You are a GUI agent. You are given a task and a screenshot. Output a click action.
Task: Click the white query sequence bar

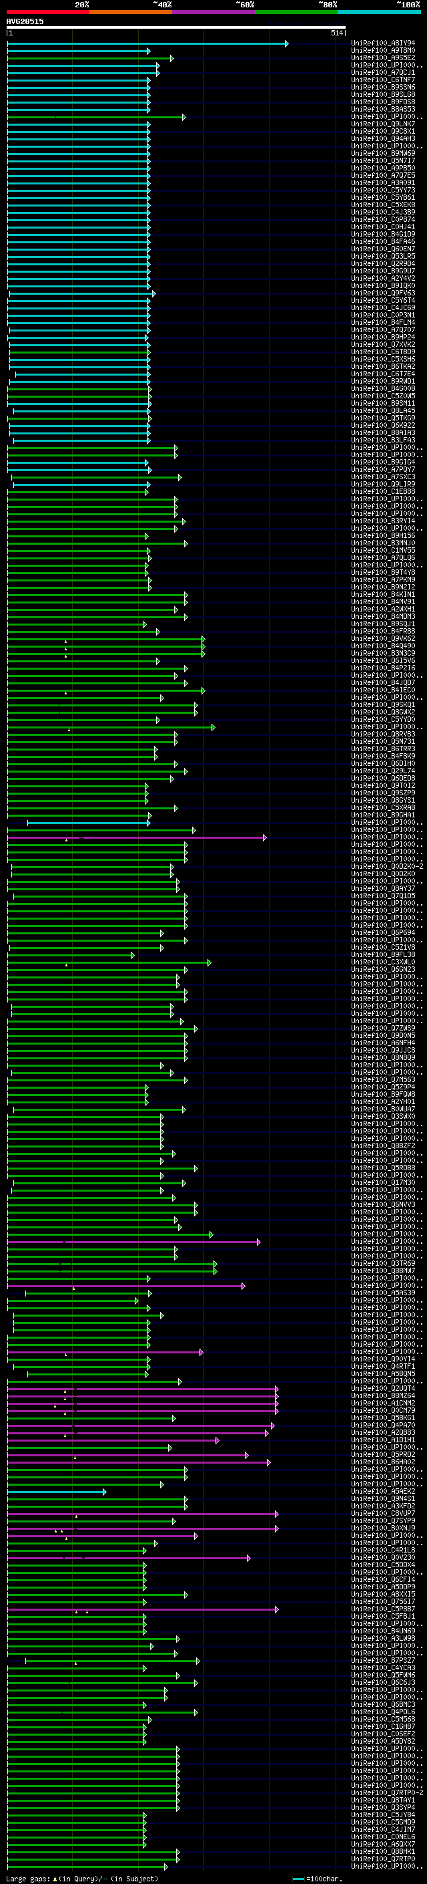coord(176,28)
